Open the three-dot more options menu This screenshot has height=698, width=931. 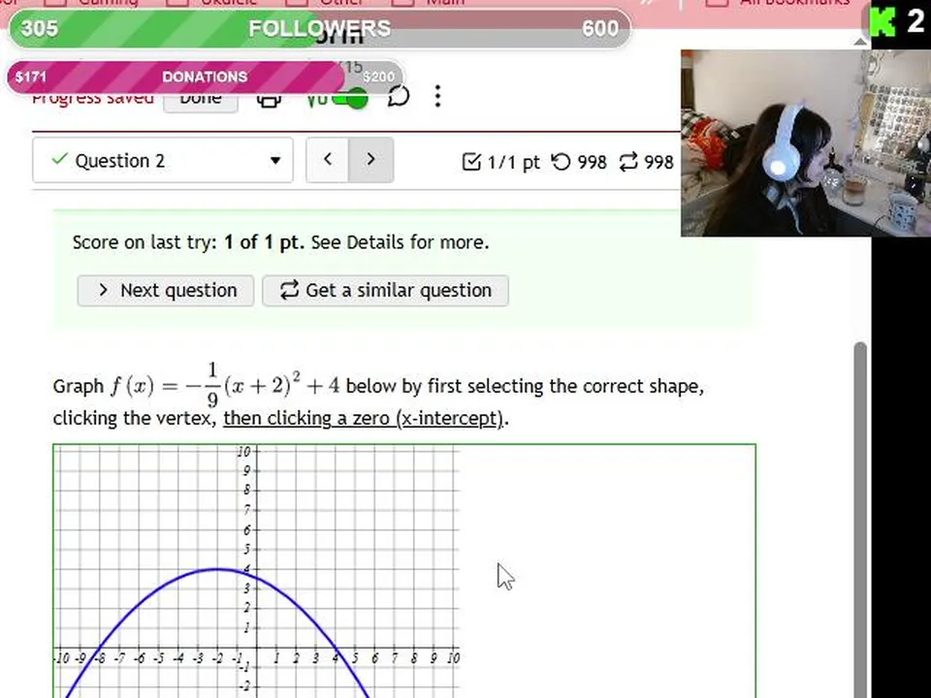(437, 96)
